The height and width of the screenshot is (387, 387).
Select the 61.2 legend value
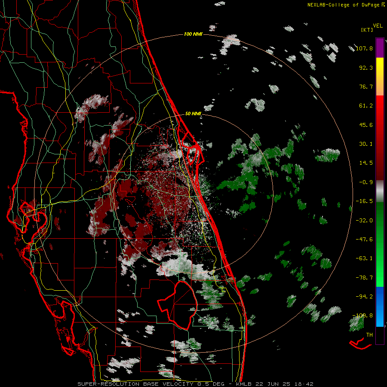366,106
